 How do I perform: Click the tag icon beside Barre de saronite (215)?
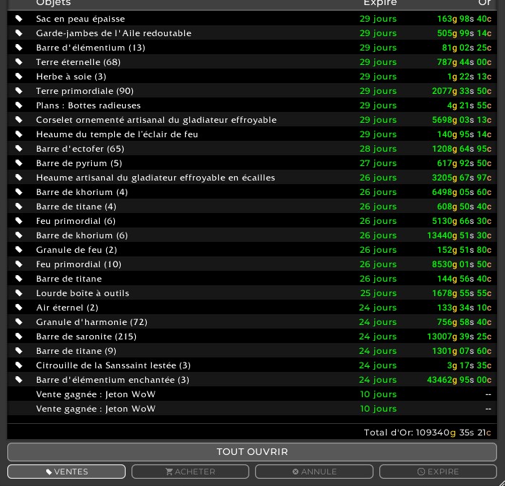click(19, 337)
